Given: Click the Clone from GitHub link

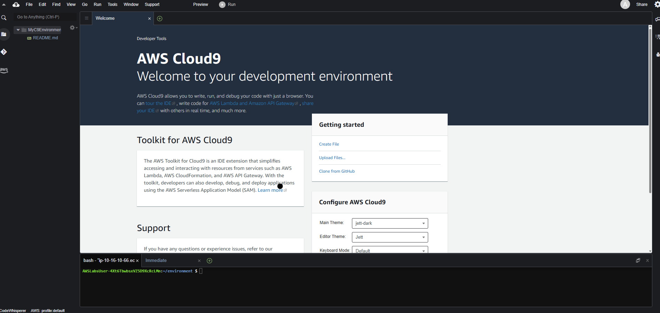Looking at the screenshot, I should coord(337,171).
